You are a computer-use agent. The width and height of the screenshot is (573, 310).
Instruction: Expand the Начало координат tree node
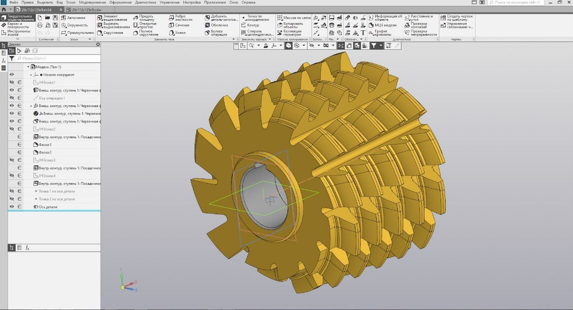point(31,75)
